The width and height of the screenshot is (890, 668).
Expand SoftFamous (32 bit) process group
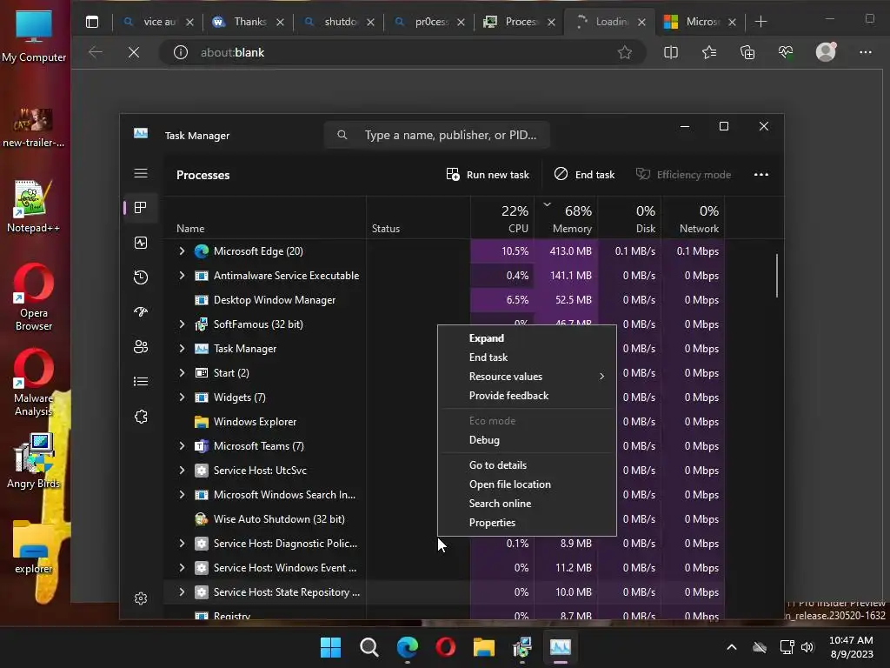pyautogui.click(x=182, y=324)
